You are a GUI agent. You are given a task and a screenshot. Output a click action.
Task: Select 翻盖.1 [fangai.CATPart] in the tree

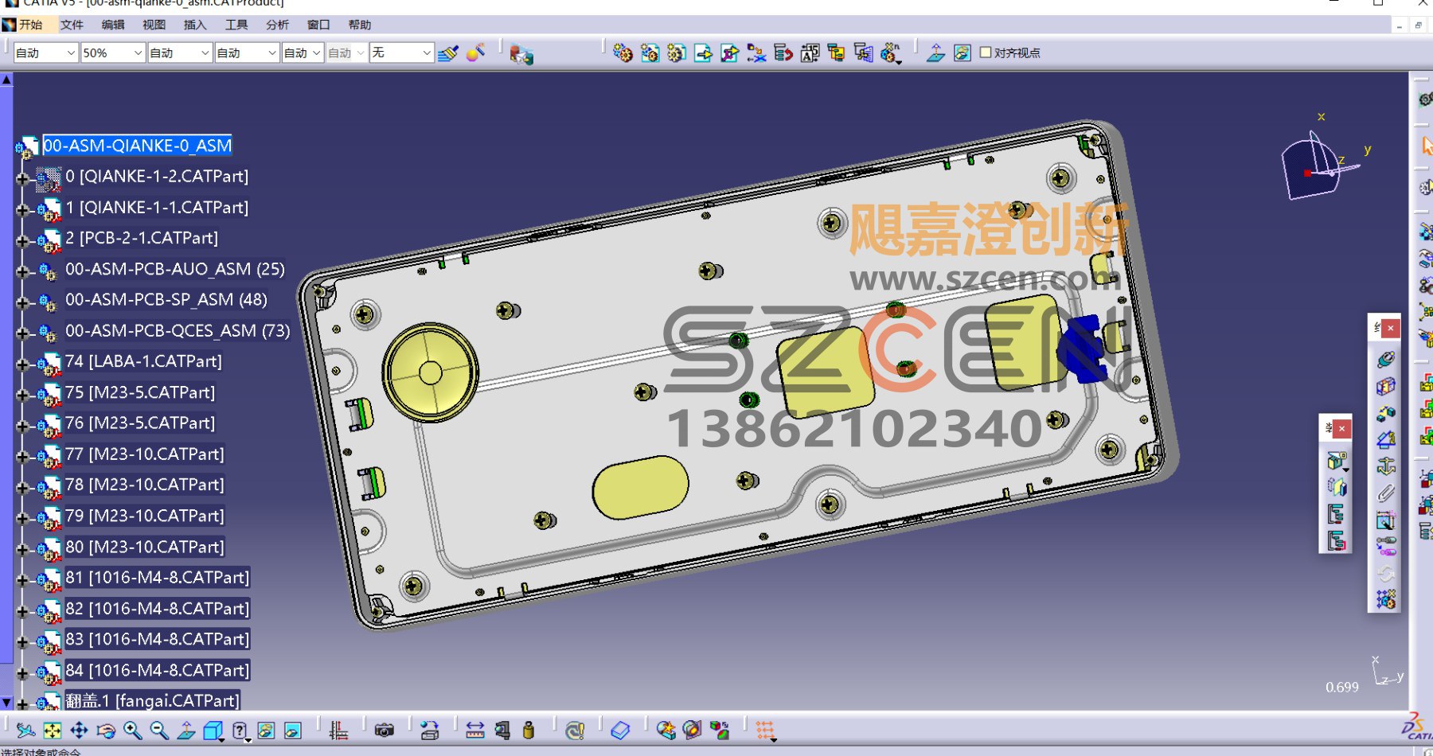point(152,701)
